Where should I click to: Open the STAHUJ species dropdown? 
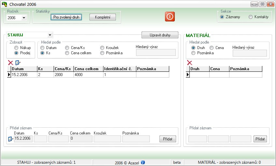[x=50, y=35]
